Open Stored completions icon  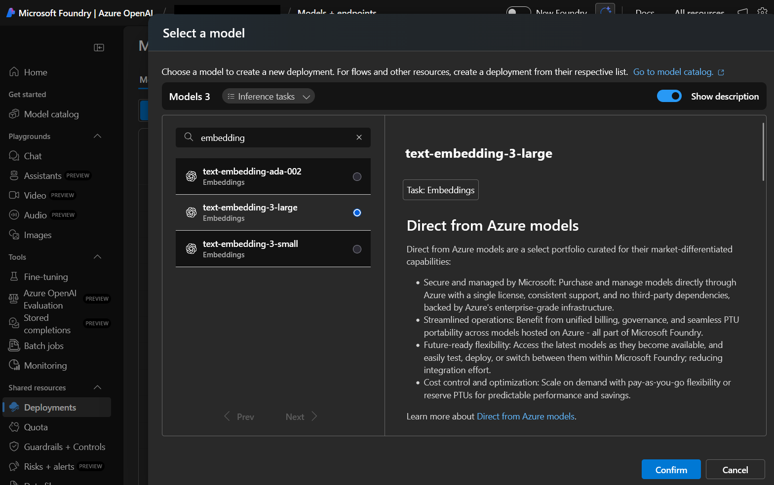(14, 323)
